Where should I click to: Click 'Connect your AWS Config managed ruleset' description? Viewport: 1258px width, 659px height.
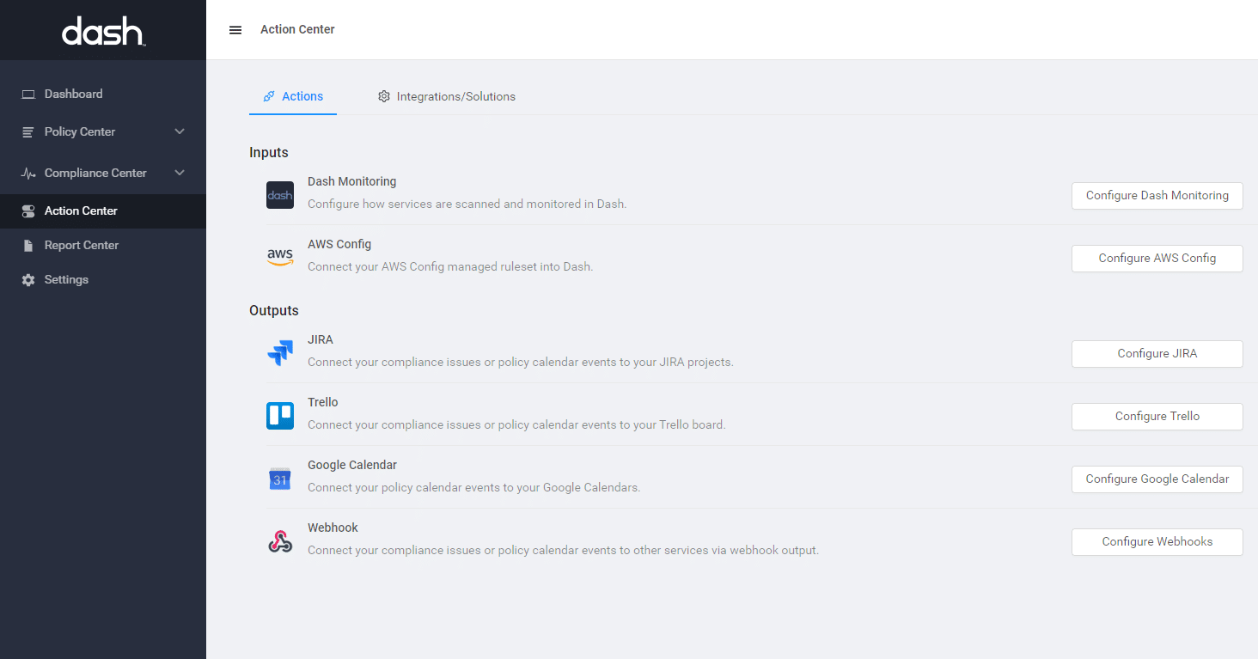tap(450, 266)
